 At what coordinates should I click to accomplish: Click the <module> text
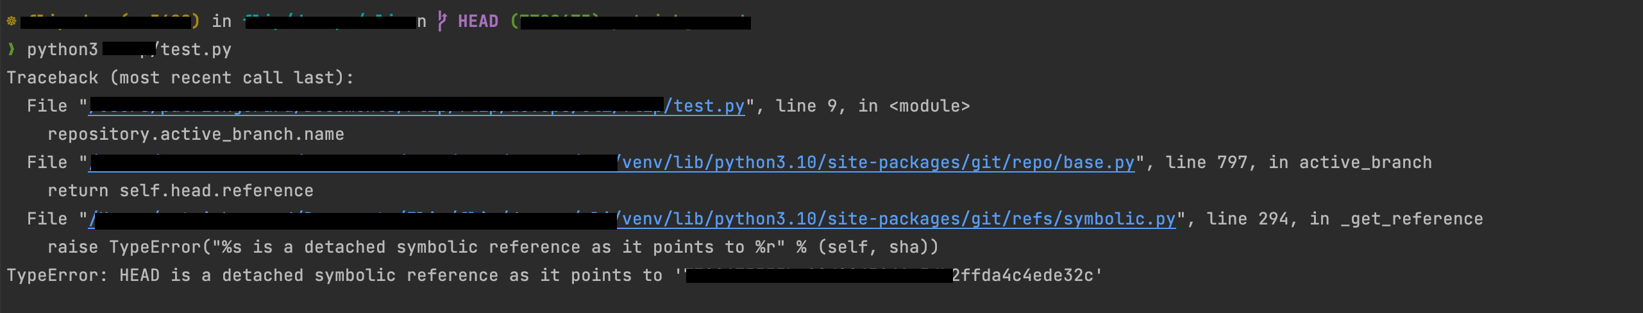929,106
